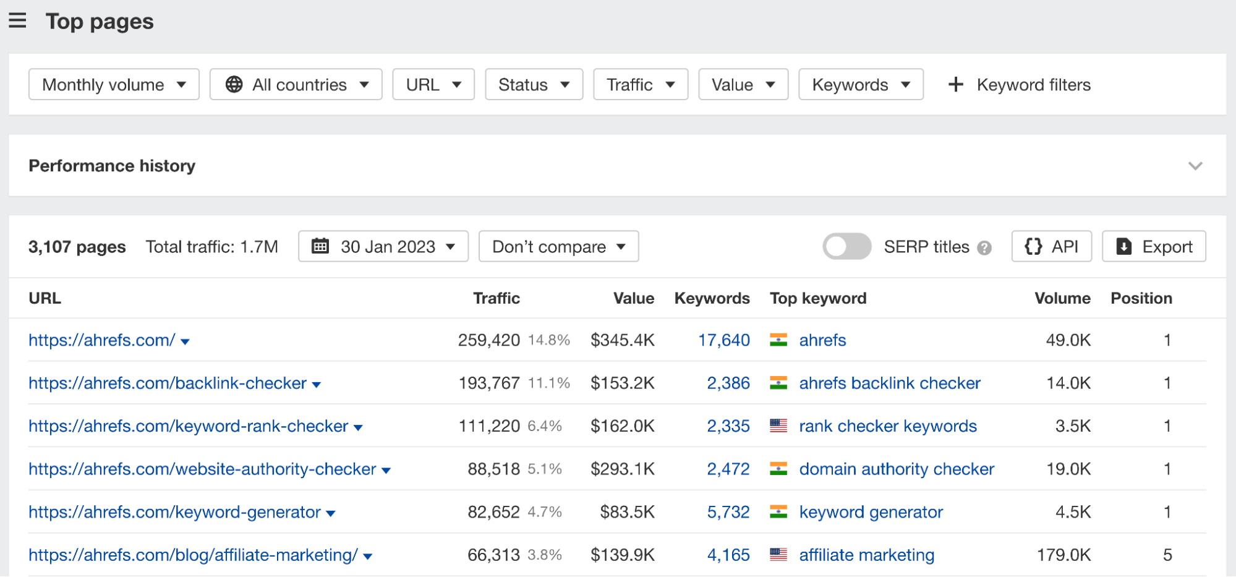Viewport: 1236px width, 577px height.
Task: Click the 4,165 keywords count
Action: pyautogui.click(x=728, y=555)
